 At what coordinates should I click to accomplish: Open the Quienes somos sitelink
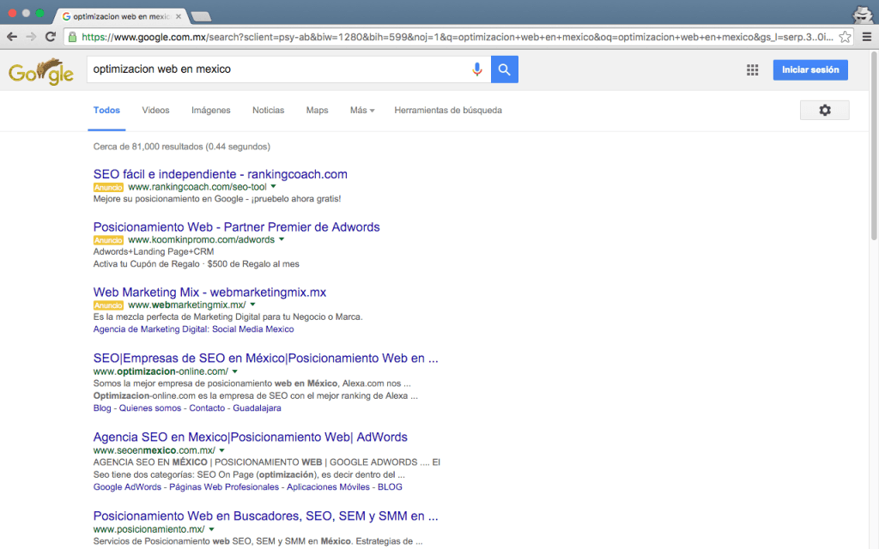(149, 408)
